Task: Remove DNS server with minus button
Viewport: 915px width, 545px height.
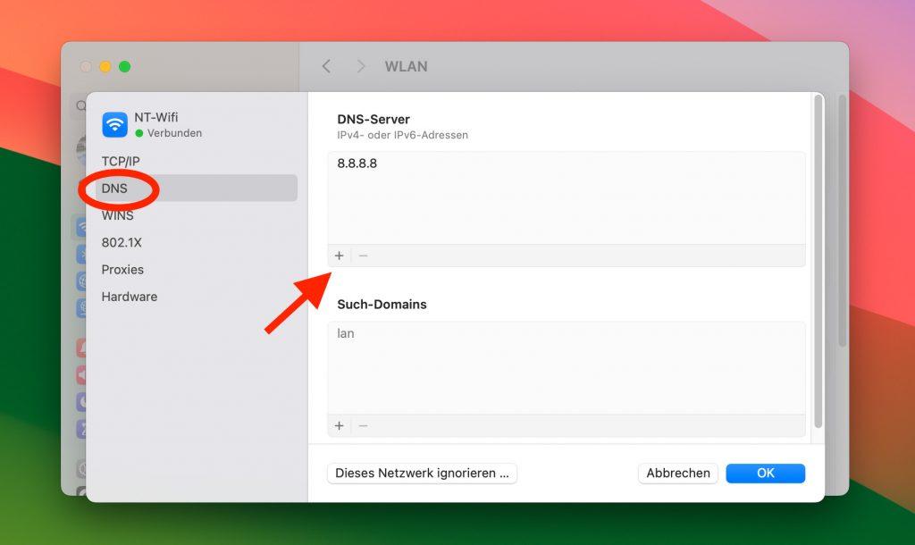Action: pos(363,256)
